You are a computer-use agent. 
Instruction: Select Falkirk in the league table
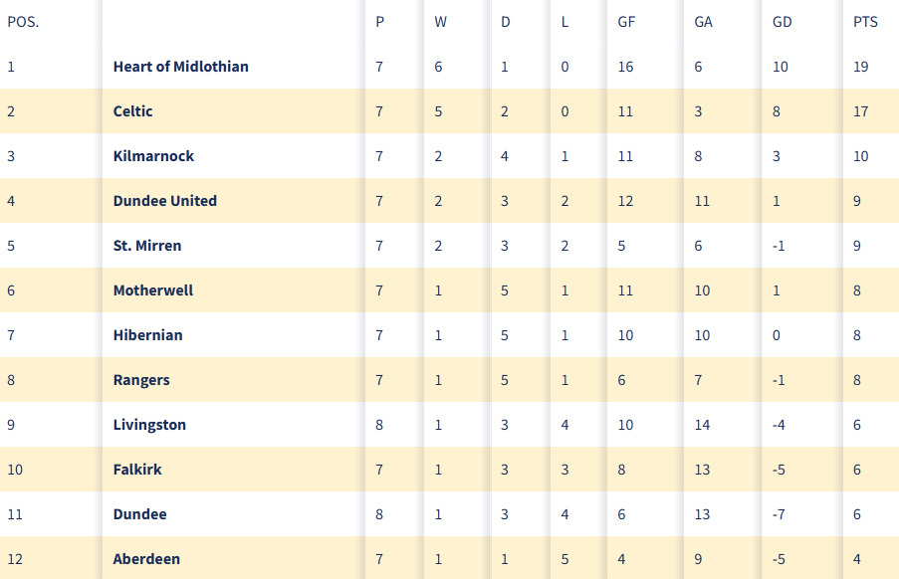137,470
